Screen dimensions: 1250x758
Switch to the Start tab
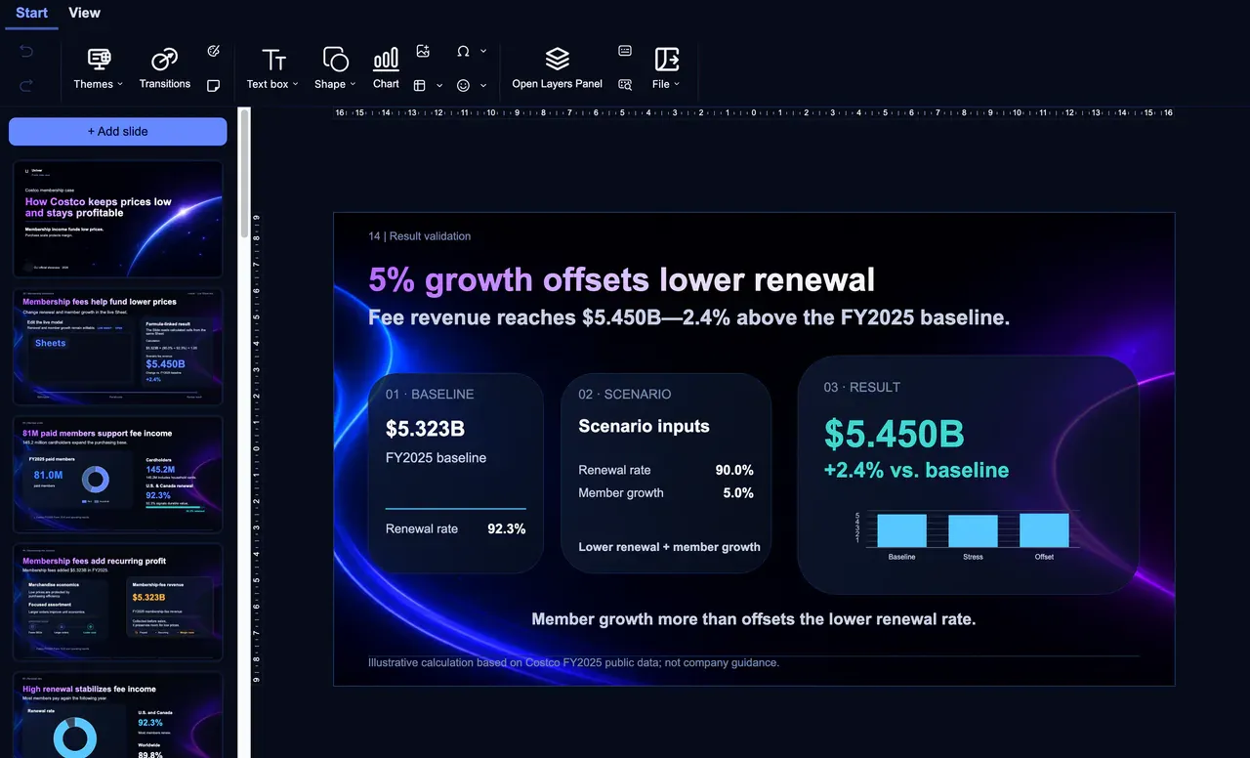(32, 13)
